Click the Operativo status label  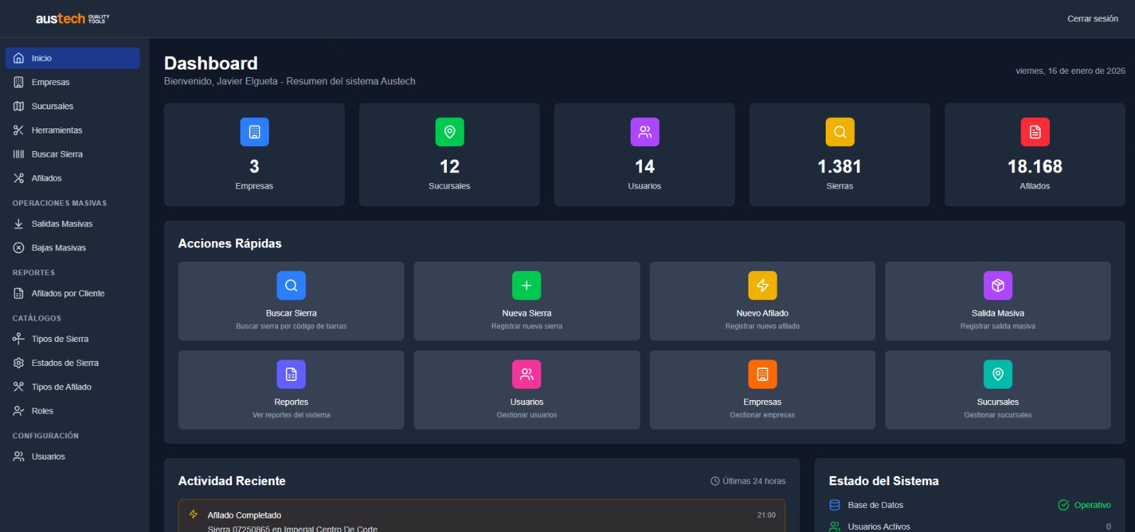click(x=1092, y=505)
